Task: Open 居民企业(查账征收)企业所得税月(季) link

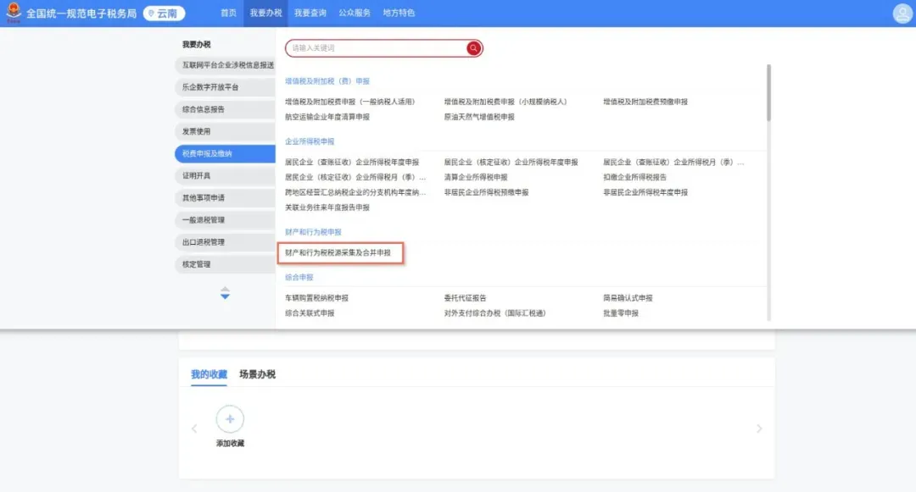Action: pyautogui.click(x=673, y=162)
